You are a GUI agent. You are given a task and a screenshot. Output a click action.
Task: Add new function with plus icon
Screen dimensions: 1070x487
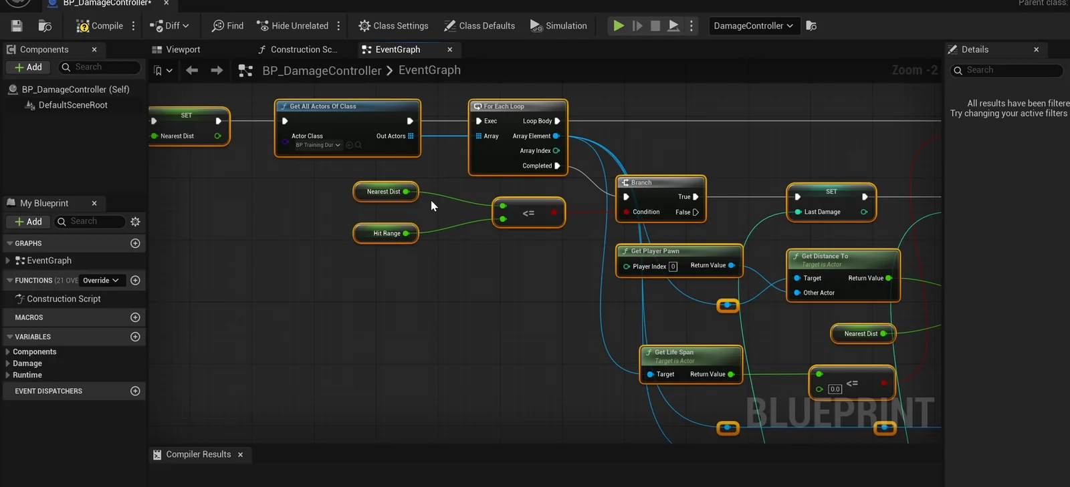[135, 281]
